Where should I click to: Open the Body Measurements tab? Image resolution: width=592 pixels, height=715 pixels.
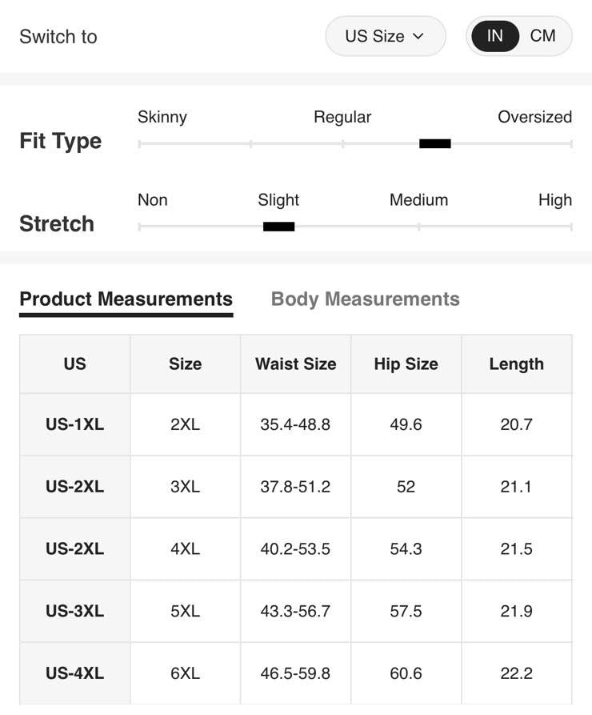click(365, 299)
